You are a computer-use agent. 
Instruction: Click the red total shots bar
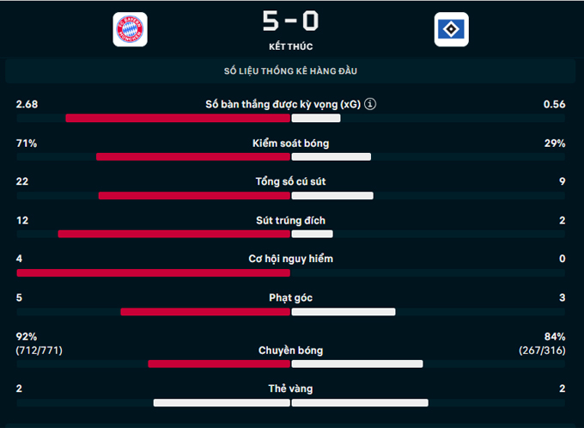(194, 196)
